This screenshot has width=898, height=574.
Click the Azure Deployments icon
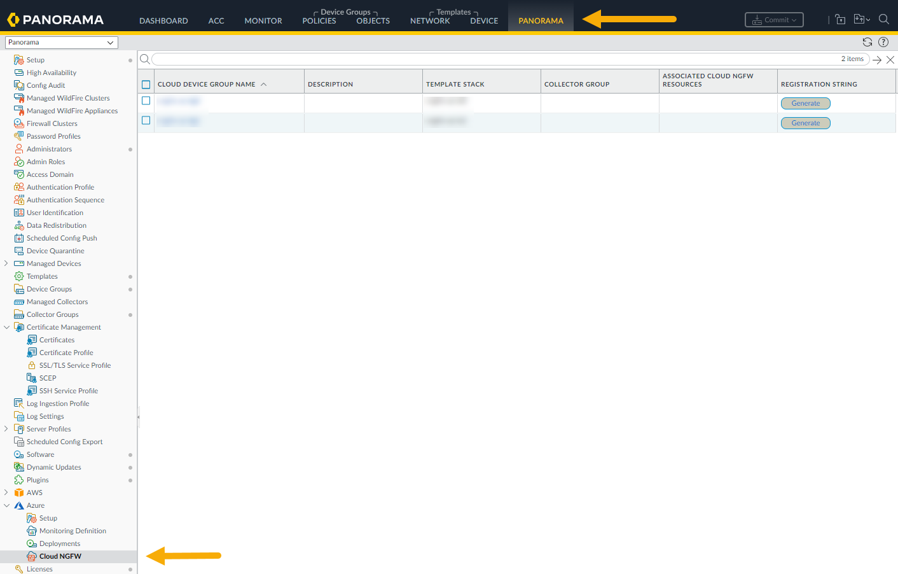click(x=32, y=543)
